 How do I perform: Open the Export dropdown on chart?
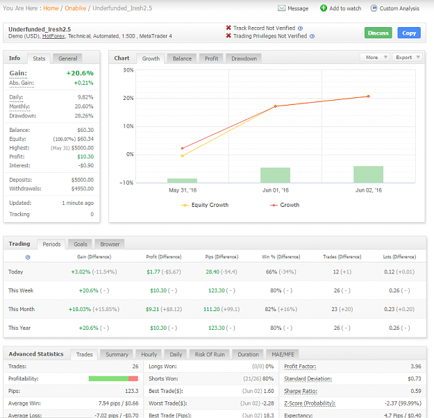click(x=408, y=58)
